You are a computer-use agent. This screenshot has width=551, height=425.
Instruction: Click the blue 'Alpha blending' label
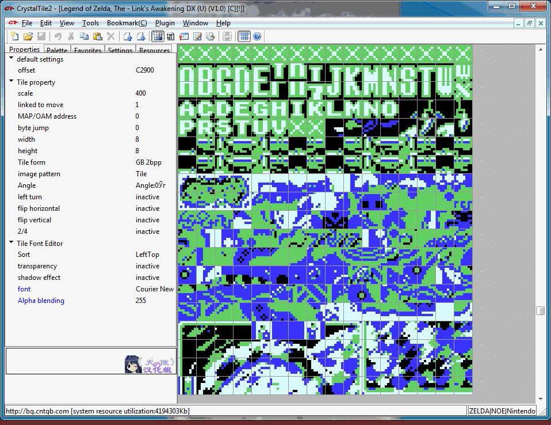(x=41, y=301)
